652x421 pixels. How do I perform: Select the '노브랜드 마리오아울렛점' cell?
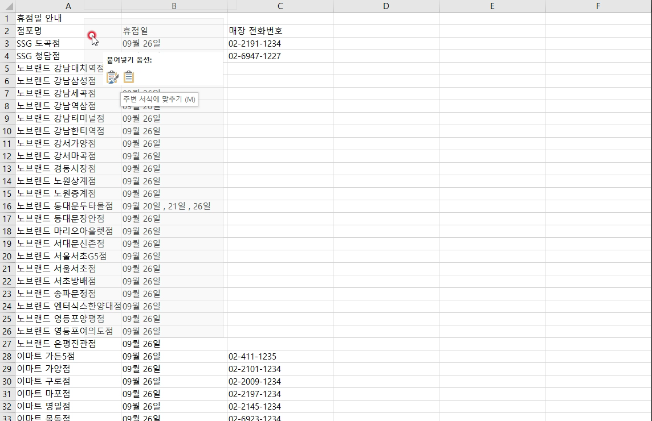coord(68,231)
